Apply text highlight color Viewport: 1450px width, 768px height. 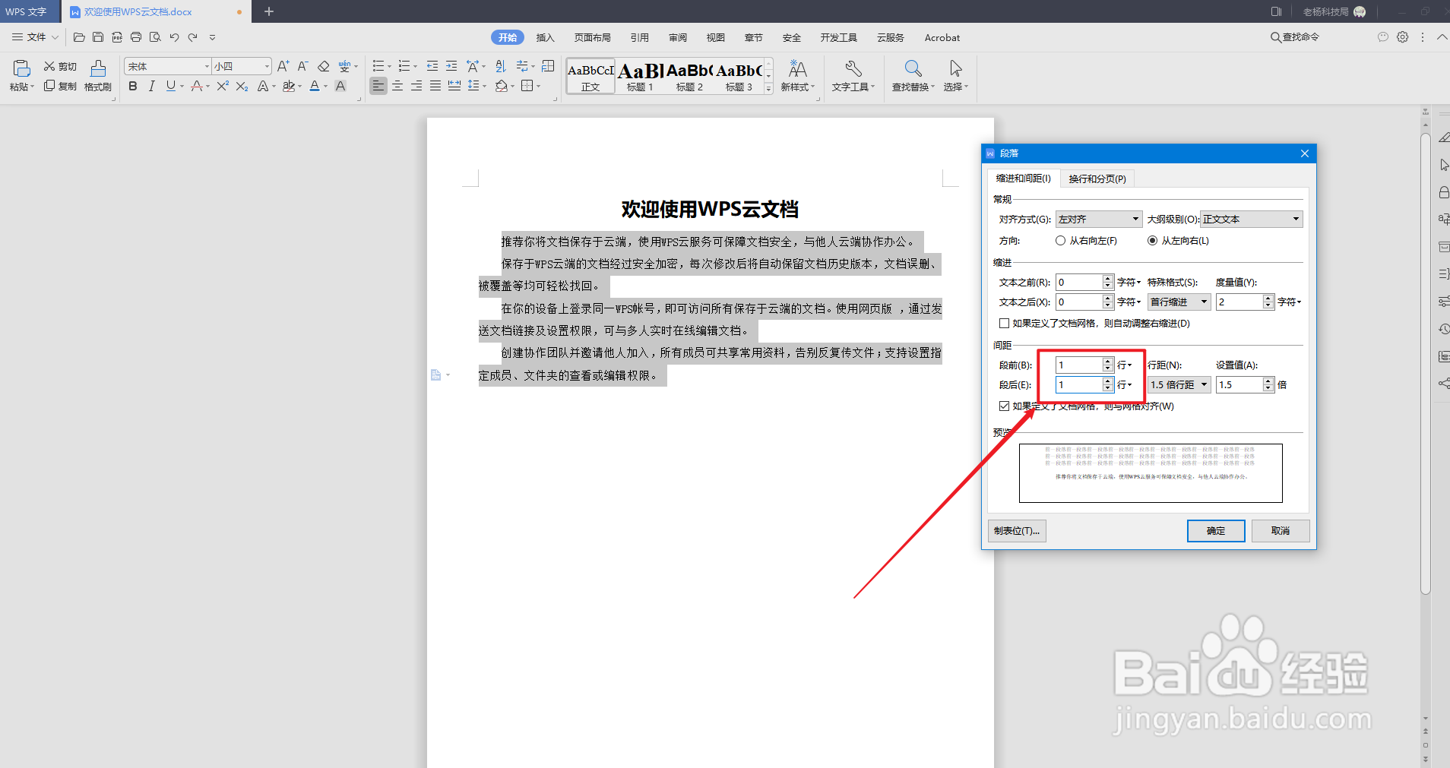pos(288,87)
